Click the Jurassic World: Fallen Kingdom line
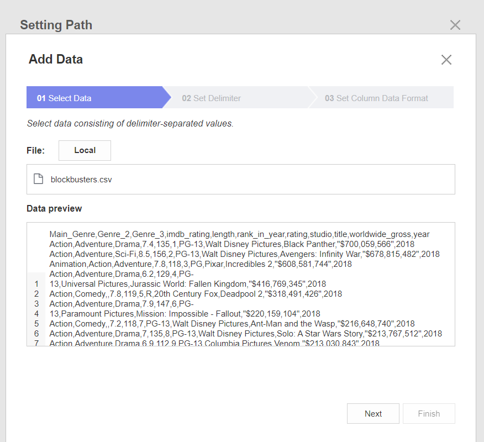This screenshot has width=484, height=442. [x=188, y=284]
